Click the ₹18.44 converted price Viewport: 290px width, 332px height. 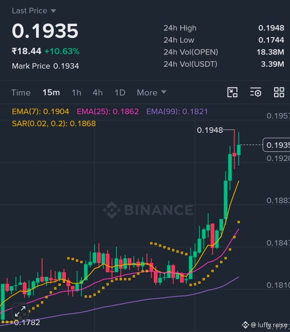click(x=26, y=51)
